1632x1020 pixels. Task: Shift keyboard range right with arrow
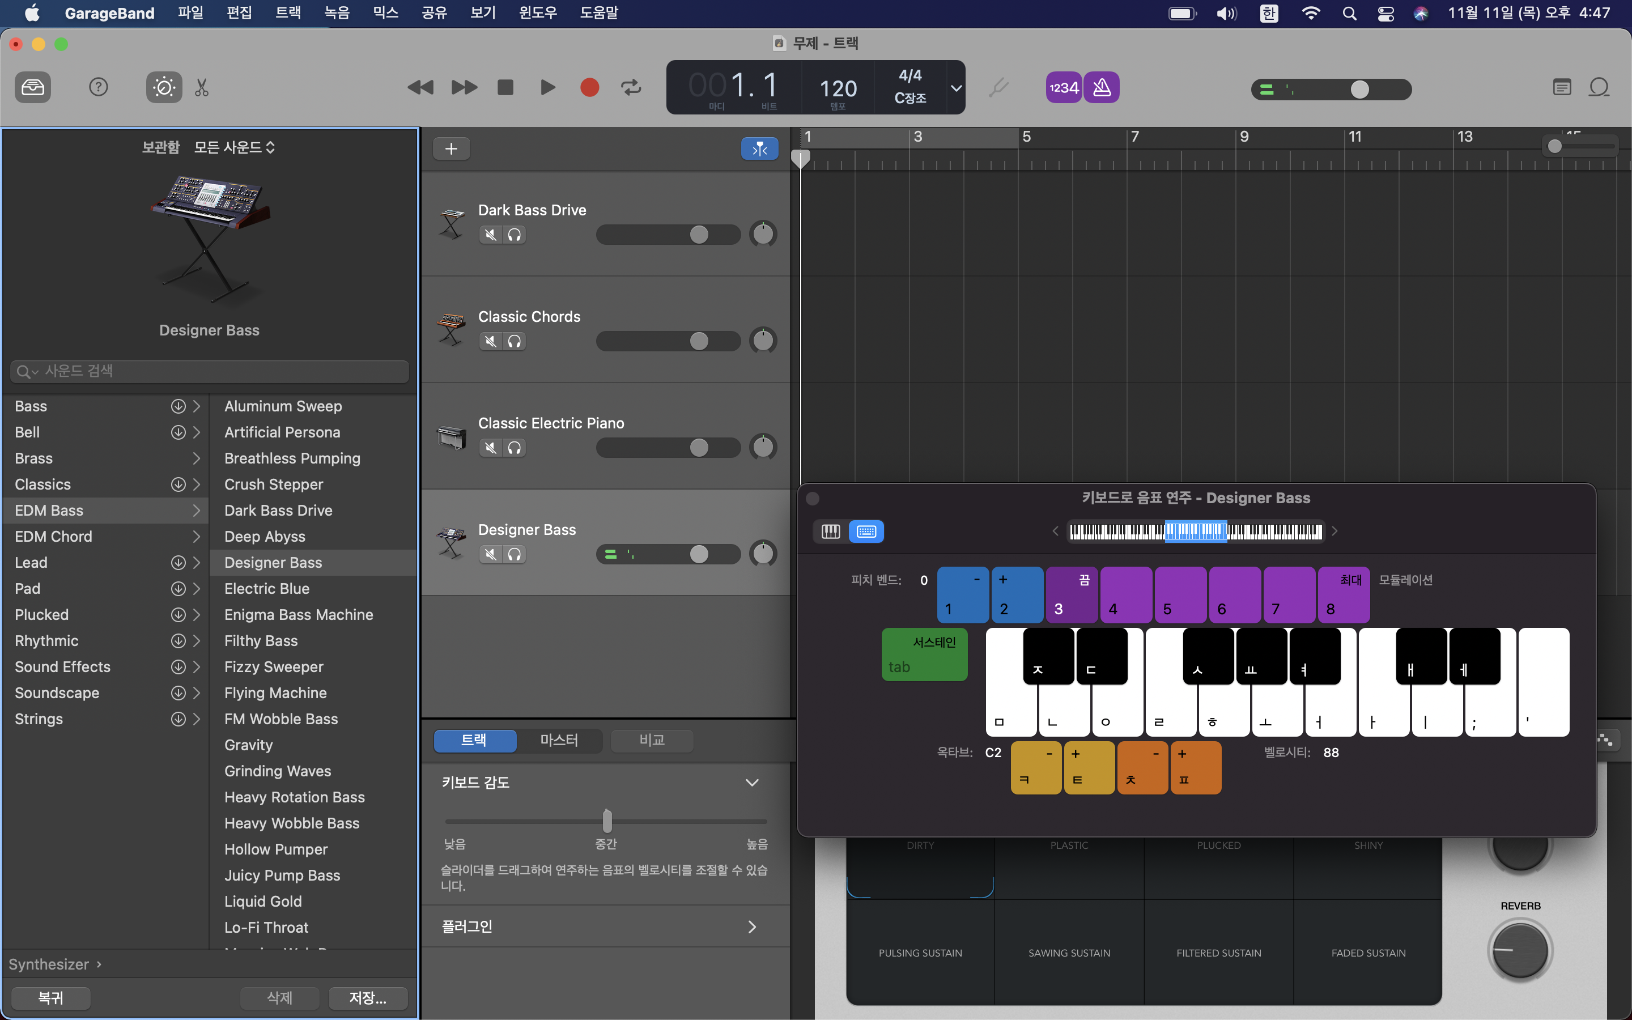(1334, 532)
